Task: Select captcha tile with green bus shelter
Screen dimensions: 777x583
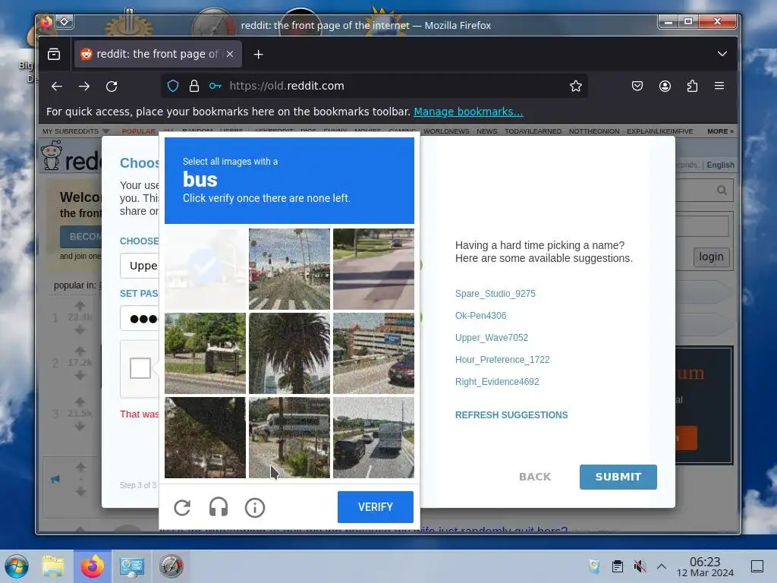Action: pos(205,353)
